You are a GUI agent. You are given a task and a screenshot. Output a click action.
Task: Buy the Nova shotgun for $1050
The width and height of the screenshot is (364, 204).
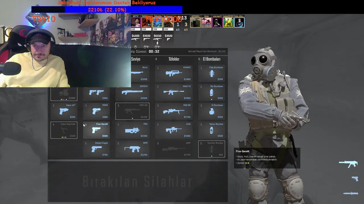pyautogui.click(x=140, y=73)
